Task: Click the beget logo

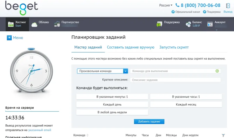Action: (x=22, y=8)
